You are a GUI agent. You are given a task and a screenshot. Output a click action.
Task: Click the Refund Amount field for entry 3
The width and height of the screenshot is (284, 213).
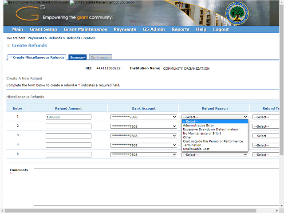point(68,136)
